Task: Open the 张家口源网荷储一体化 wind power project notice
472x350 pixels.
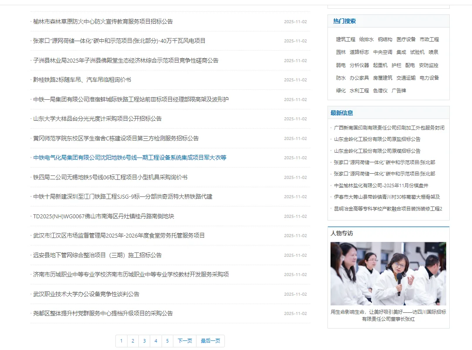Action: click(x=118, y=41)
